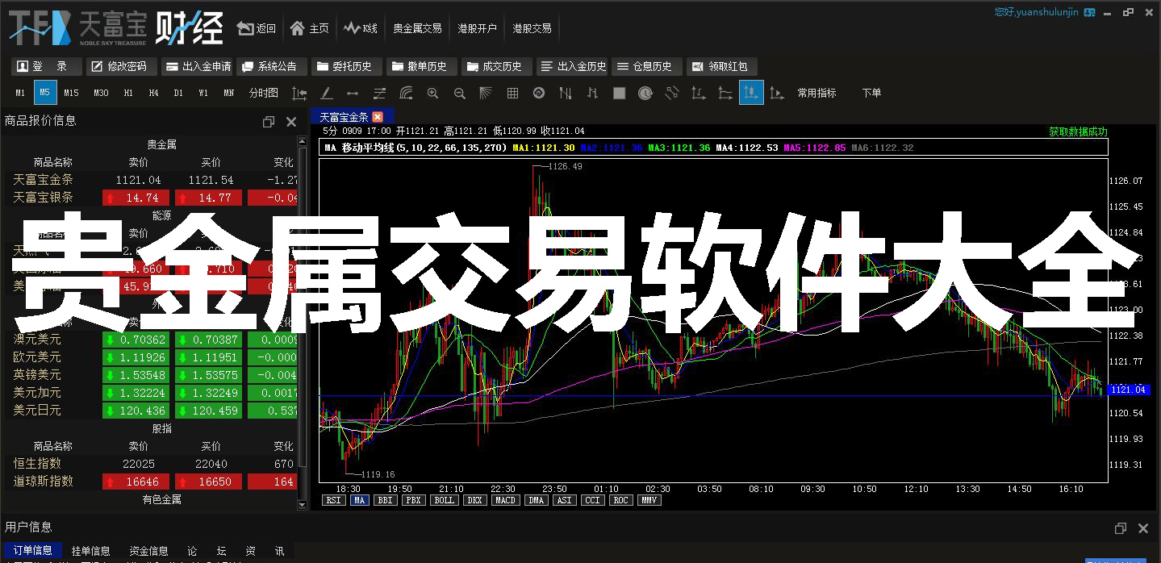This screenshot has width=1161, height=563.
Task: Click the 下单 order button
Action: point(871,93)
